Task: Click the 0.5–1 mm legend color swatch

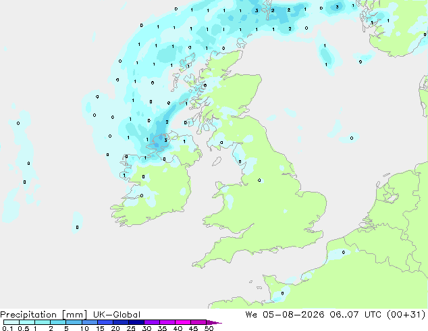Action: tap(27, 322)
